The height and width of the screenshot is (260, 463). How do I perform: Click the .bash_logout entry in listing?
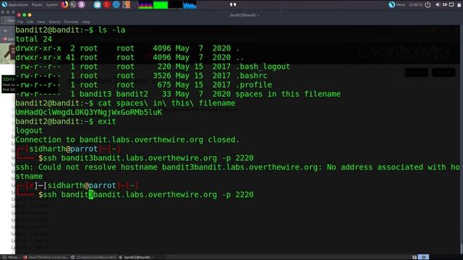(263, 66)
